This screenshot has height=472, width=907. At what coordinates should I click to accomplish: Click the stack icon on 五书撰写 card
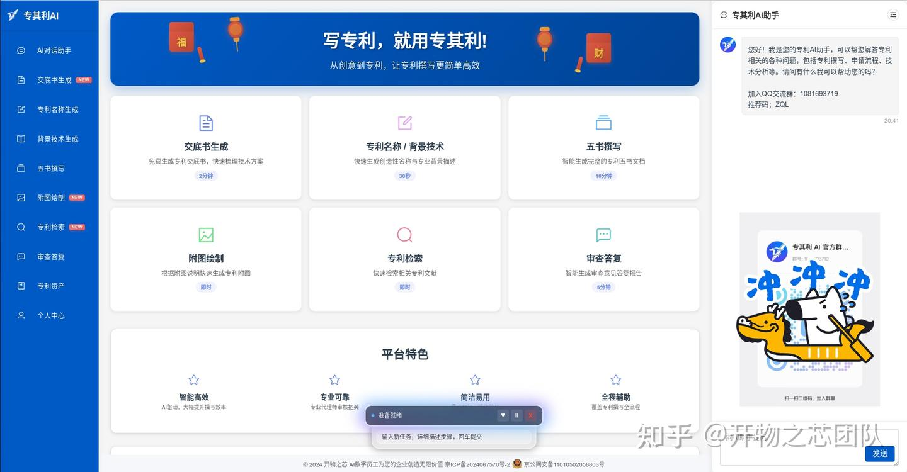coord(603,123)
